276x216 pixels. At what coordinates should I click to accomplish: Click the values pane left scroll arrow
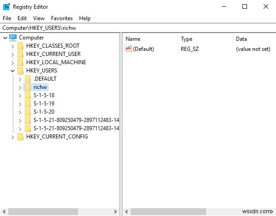[126, 211]
